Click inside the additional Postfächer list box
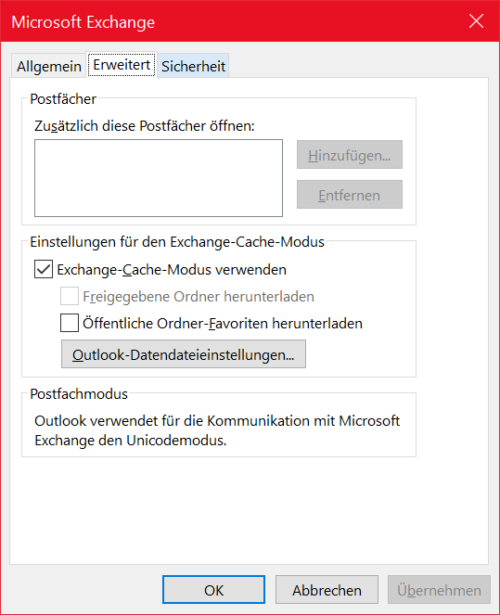This screenshot has width=500, height=615. 159,178
